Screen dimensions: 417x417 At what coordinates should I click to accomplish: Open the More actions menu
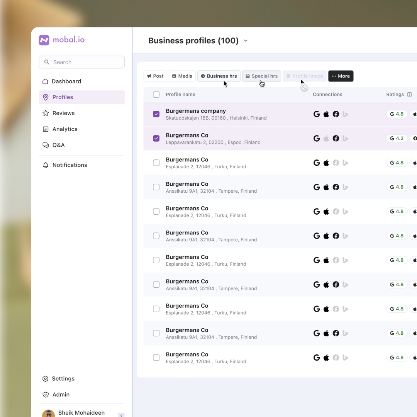tap(341, 76)
